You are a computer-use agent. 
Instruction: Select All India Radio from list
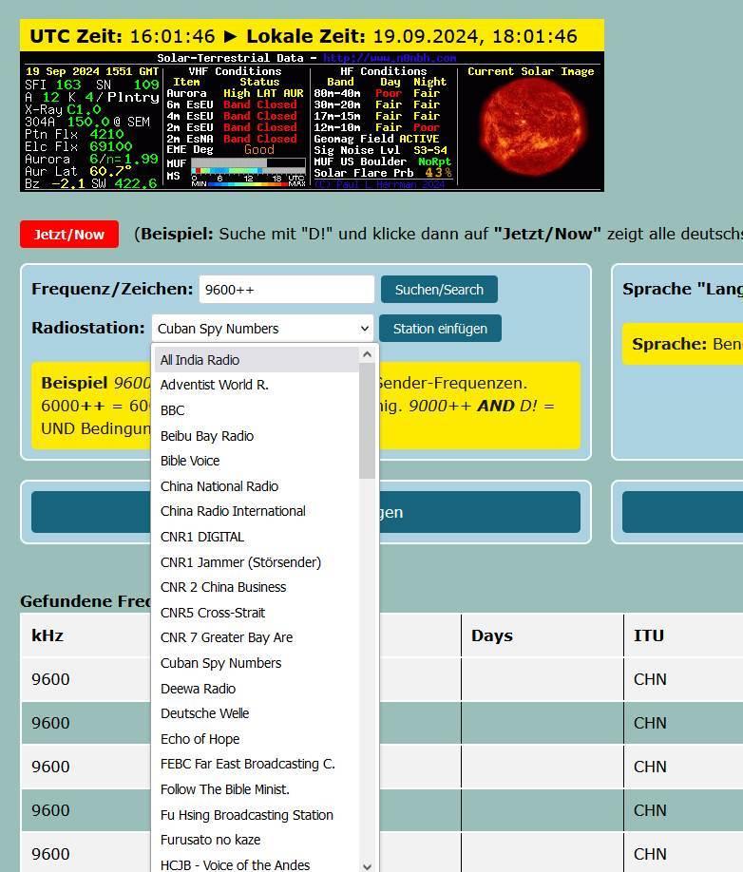200,360
